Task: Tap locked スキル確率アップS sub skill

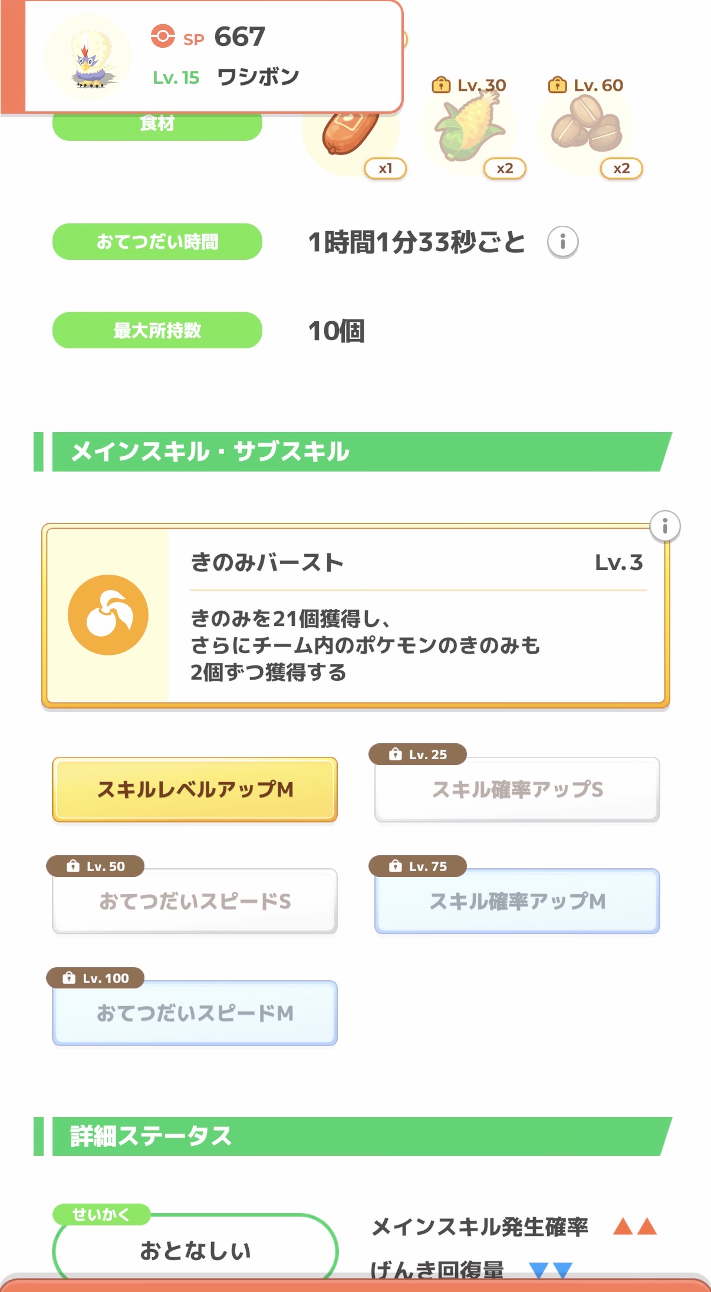Action: click(x=517, y=789)
